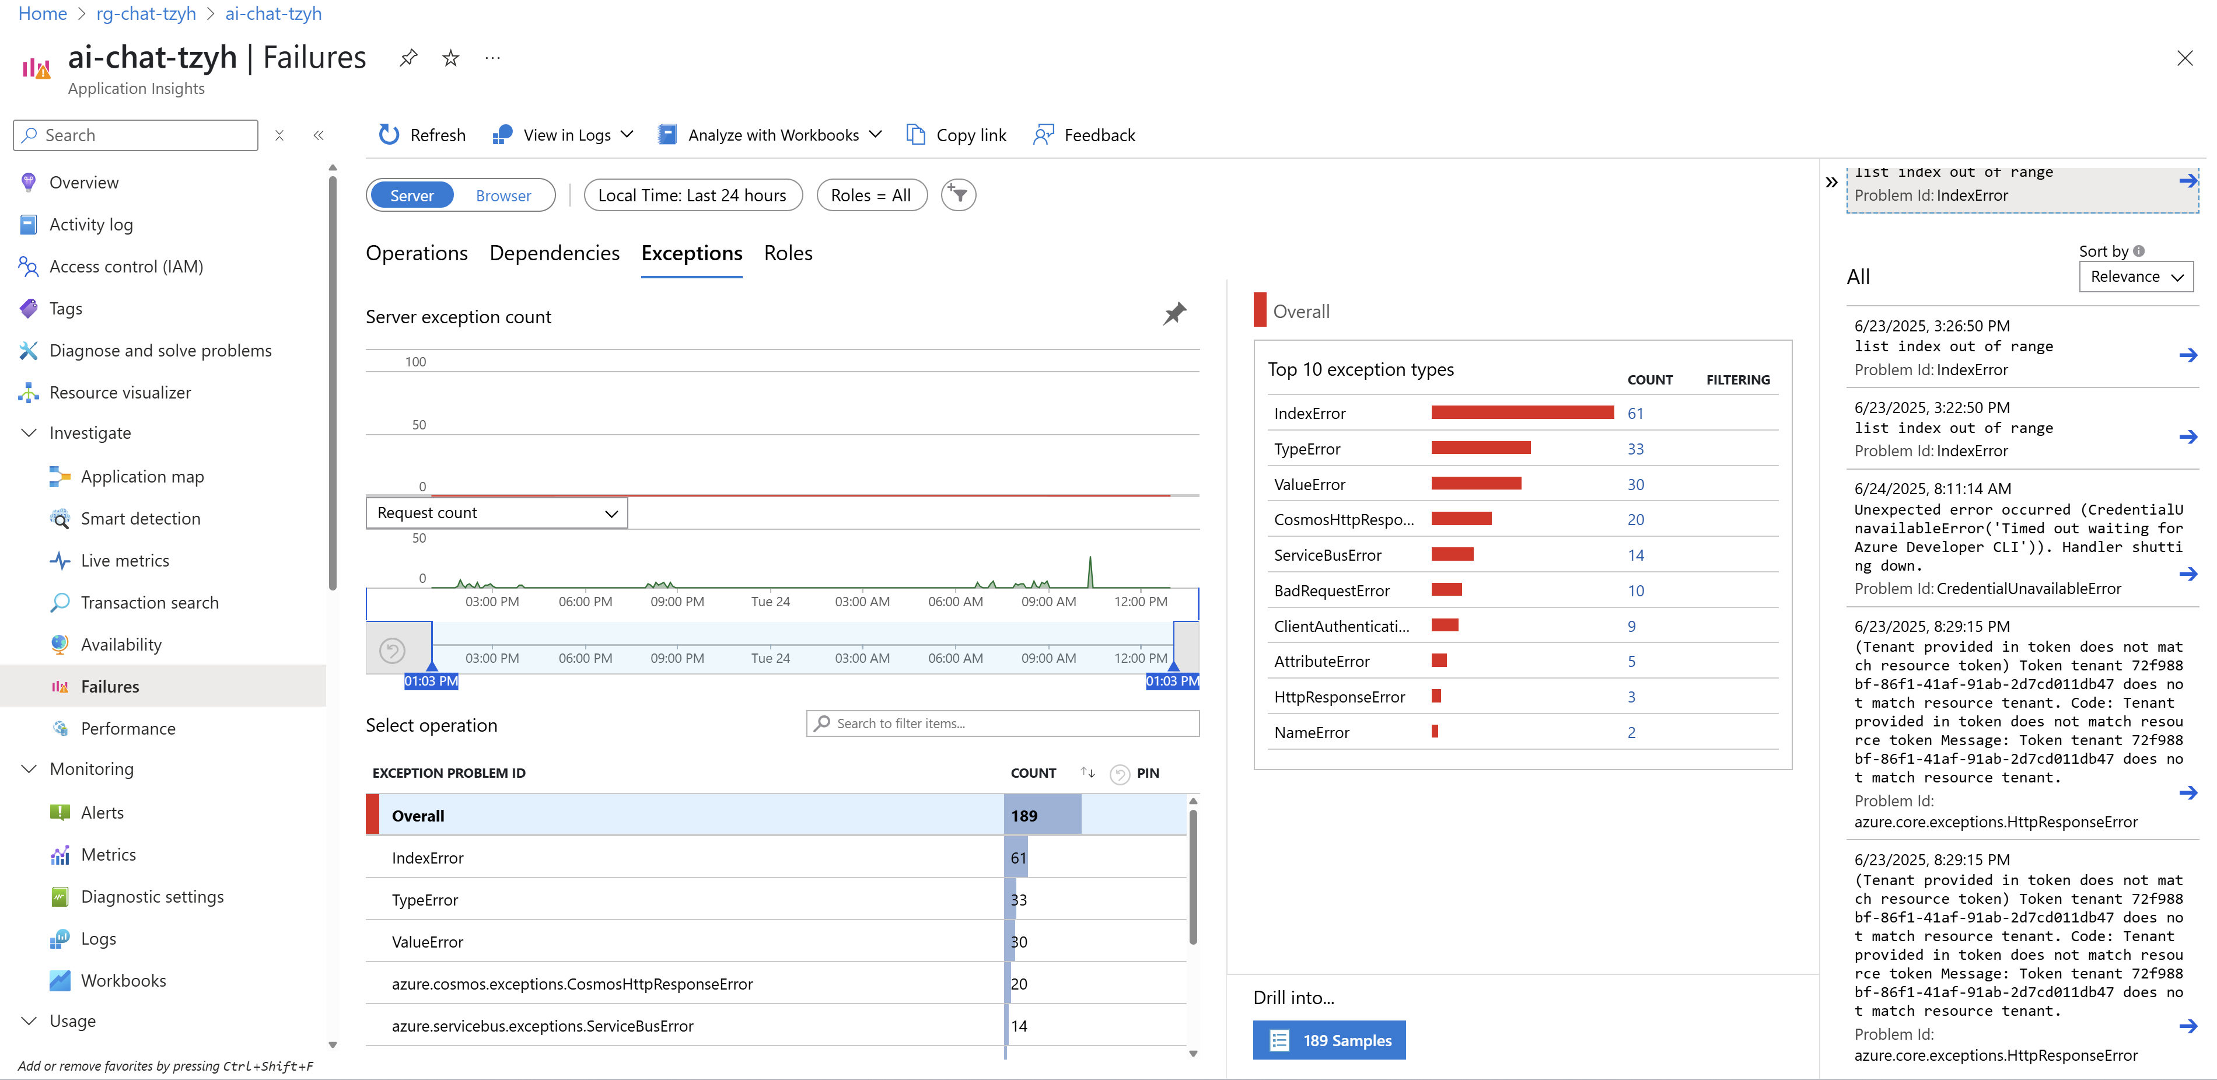Collapse the sidebar menu with double-chevron icon
Viewport: 2217px width, 1080px height.
click(x=319, y=135)
